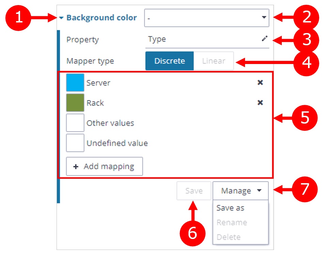The height and width of the screenshot is (254, 323).
Task: Click the pencil edit icon beside Type
Action: point(264,39)
